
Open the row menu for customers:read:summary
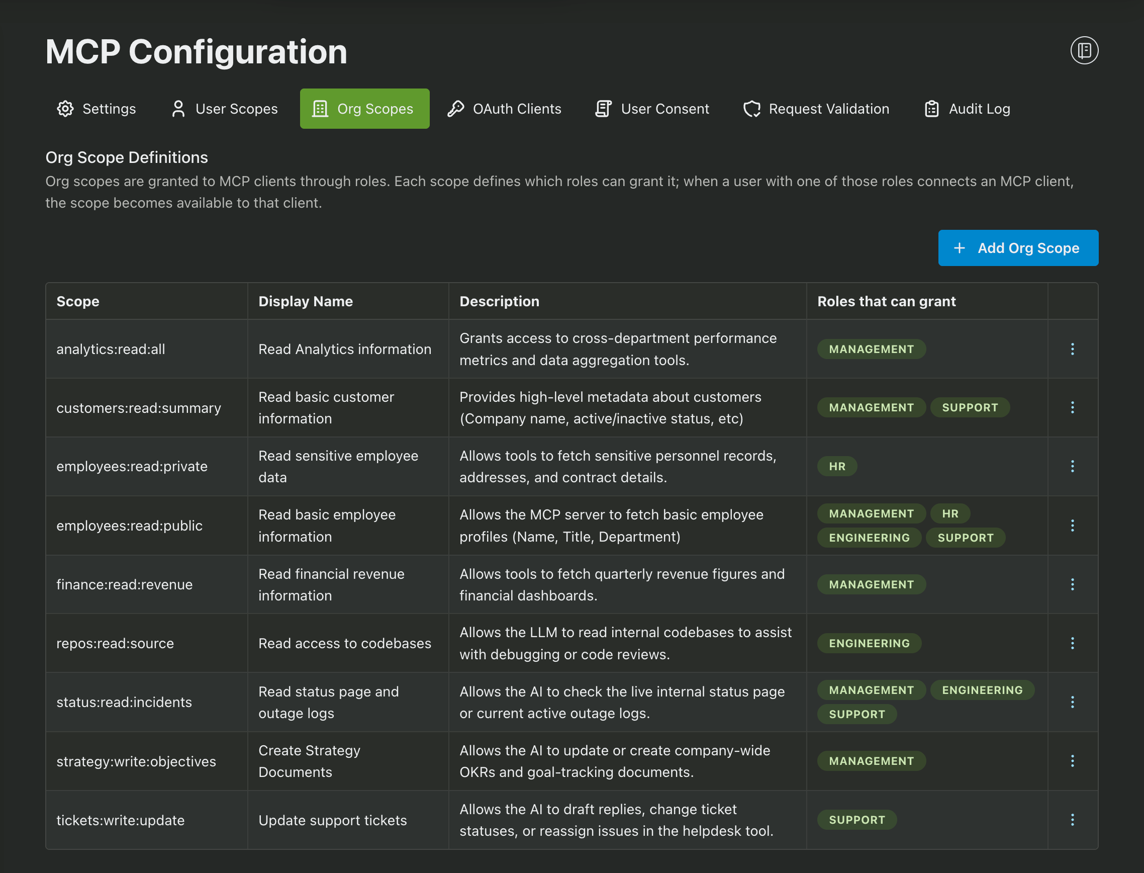(1072, 407)
